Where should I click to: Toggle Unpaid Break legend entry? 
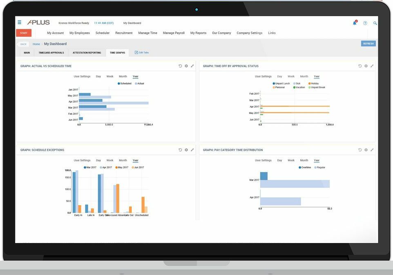coord(317,87)
